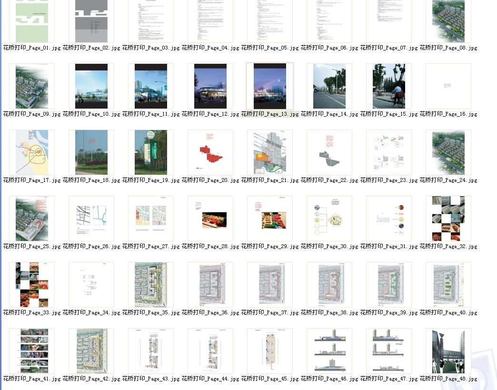Select thumbnail of 花桥打印_Page_09.jpg
This screenshot has height=390, width=497.
[x=32, y=86]
